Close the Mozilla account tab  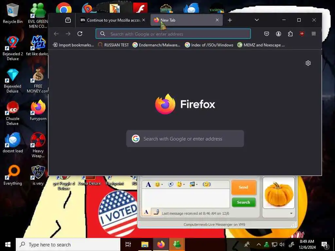coord(144,20)
